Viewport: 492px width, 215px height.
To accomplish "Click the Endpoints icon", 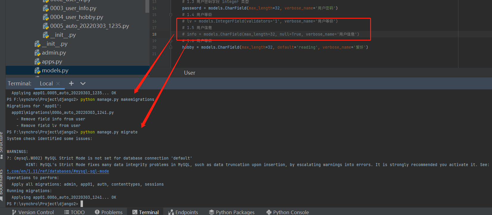I will (171, 212).
